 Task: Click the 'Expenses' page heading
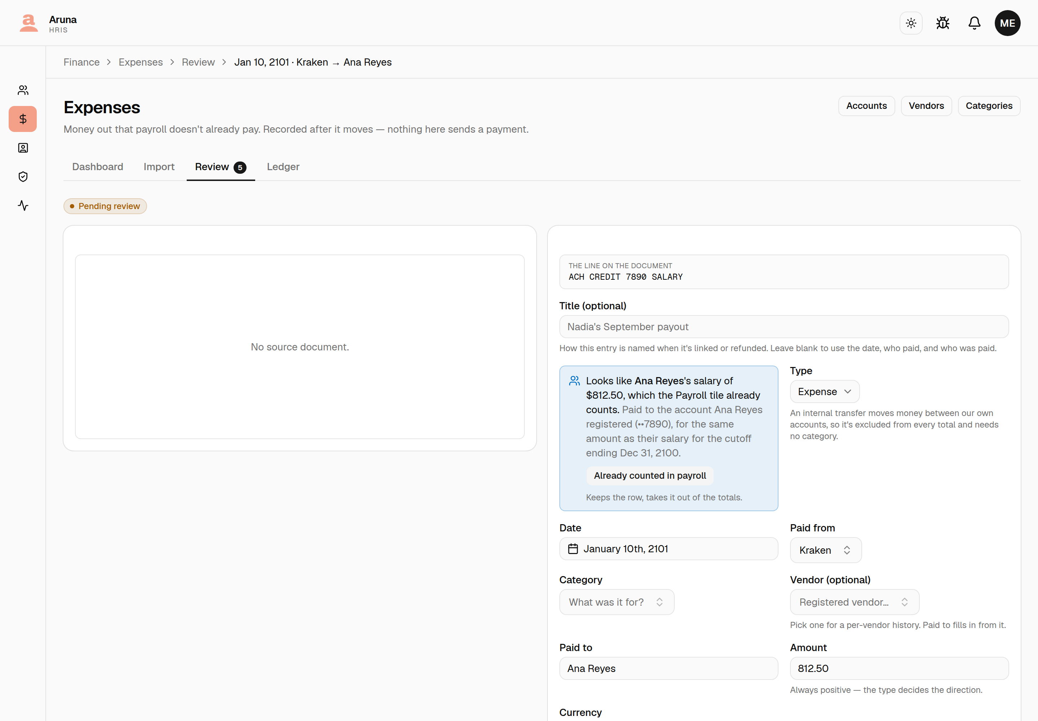coord(102,107)
